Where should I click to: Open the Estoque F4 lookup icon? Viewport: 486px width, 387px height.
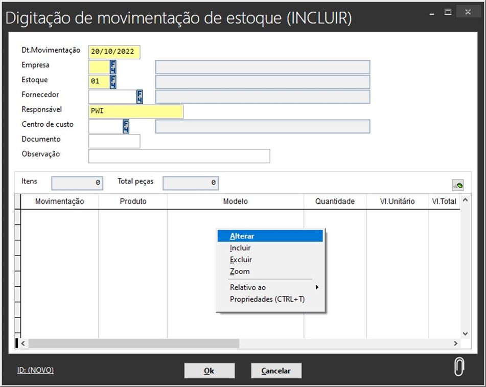click(x=113, y=82)
